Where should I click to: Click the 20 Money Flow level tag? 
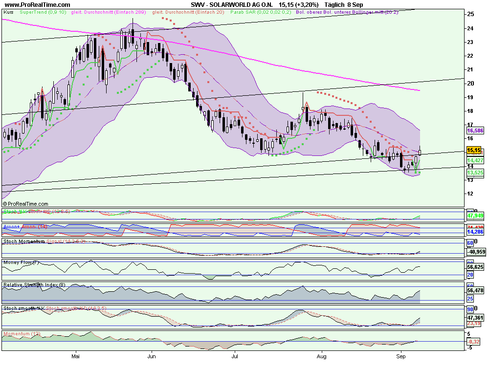(470, 275)
